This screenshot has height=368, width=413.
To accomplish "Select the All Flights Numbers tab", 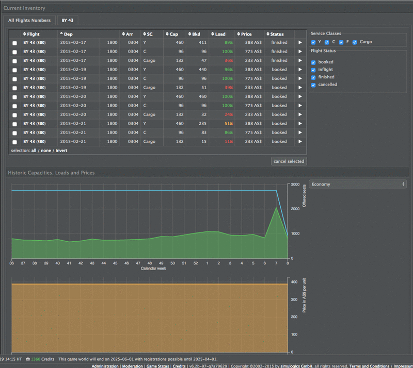I will pos(29,20).
